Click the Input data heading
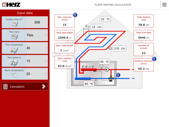Image resolution: width=169 pixels, height=127 pixels. [25, 13]
